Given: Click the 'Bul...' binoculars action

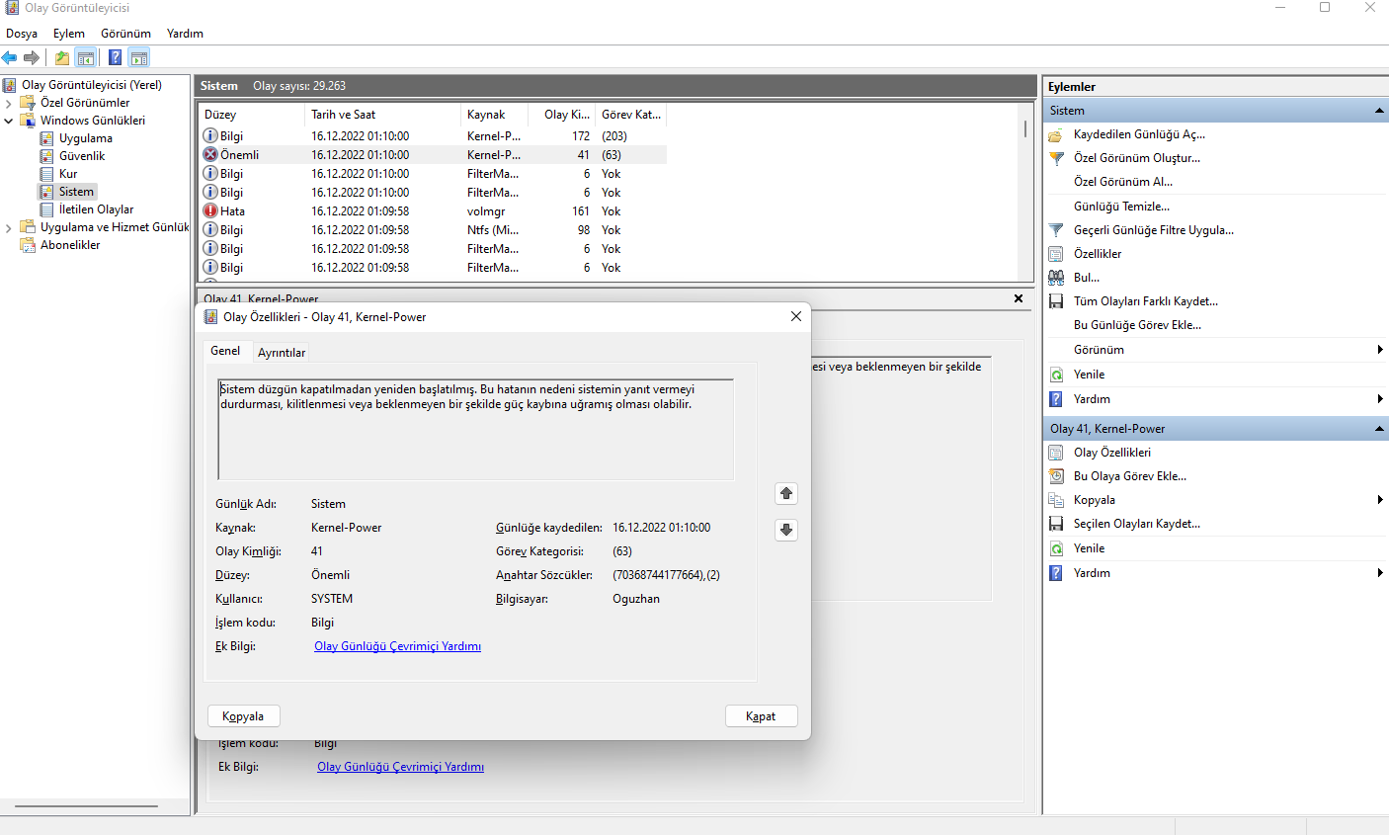Looking at the screenshot, I should pyautogui.click(x=1086, y=278).
